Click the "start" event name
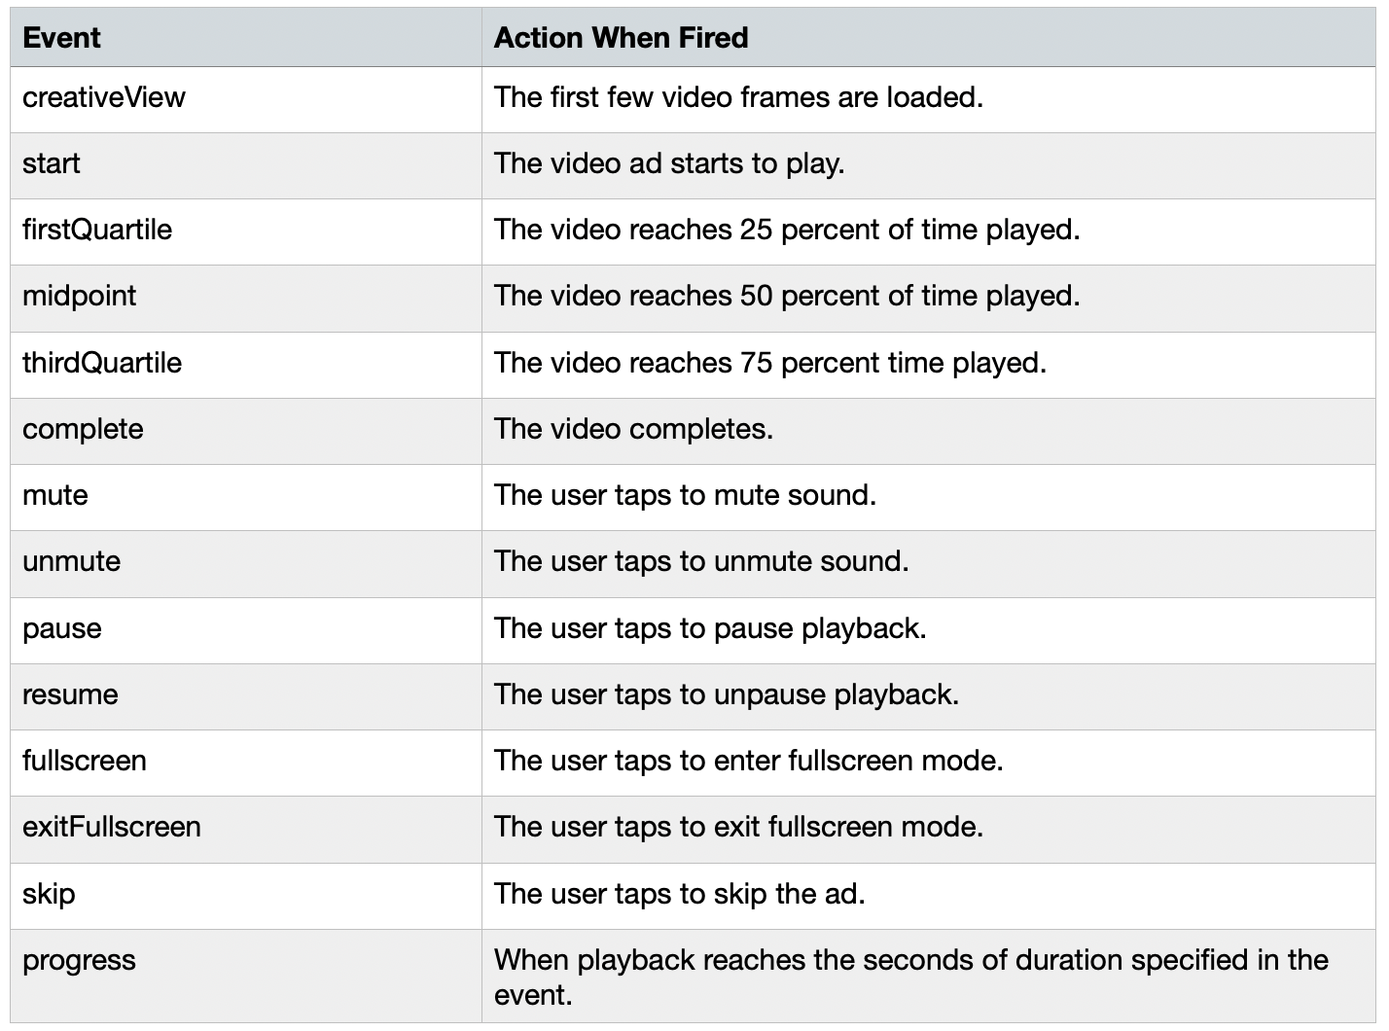Image resolution: width=1389 pixels, height=1031 pixels. 52,163
